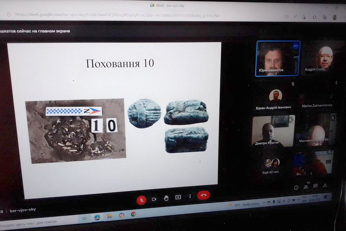Open the Edge profile avatar
The width and height of the screenshot is (346, 231).
point(334,17)
